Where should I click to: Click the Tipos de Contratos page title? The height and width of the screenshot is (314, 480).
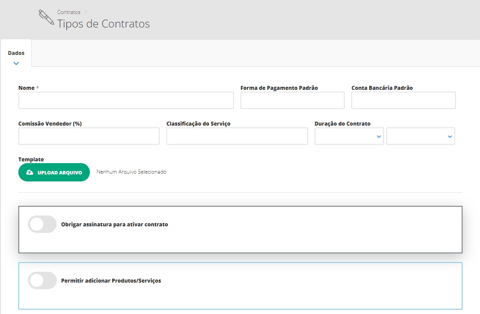(x=103, y=24)
